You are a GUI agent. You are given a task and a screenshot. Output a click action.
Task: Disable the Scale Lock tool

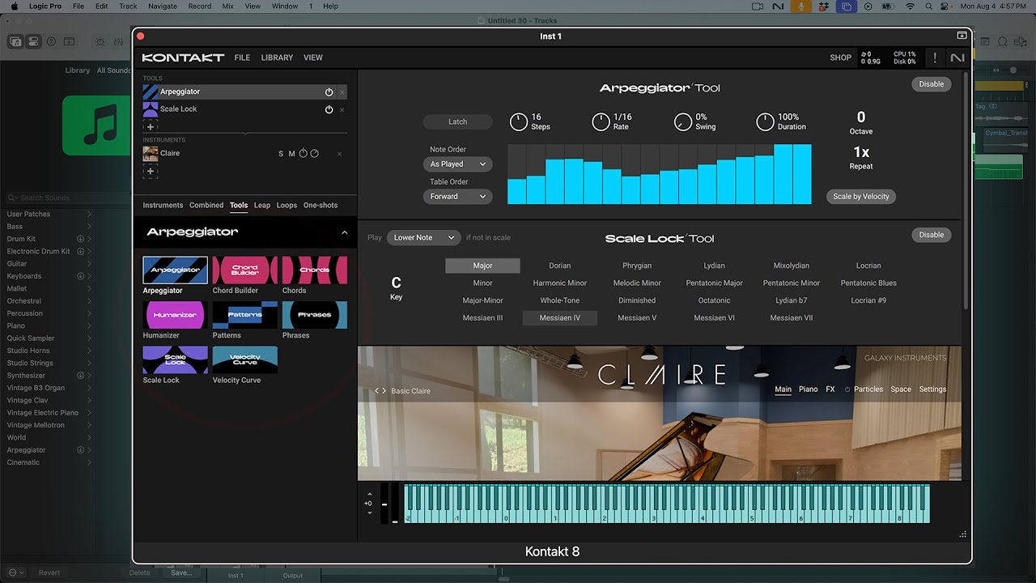(931, 235)
